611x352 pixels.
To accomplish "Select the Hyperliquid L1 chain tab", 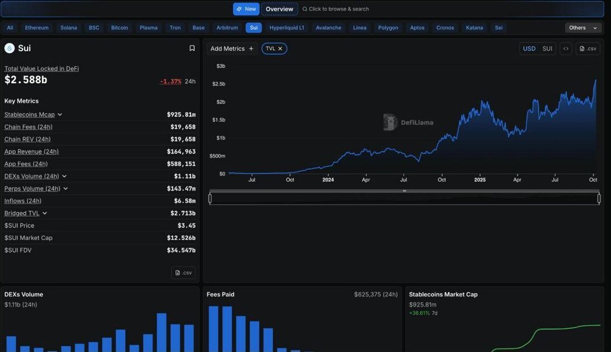I will (x=286, y=28).
